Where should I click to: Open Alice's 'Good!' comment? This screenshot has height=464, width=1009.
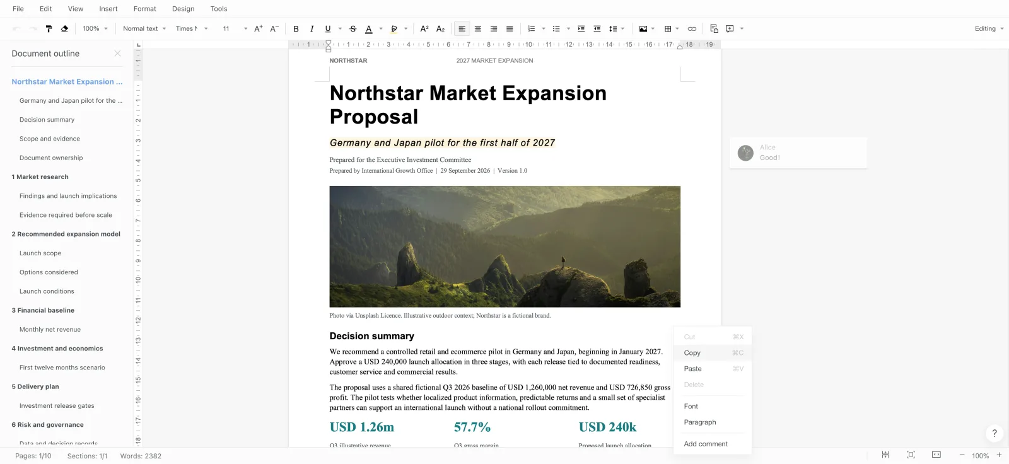(x=798, y=153)
